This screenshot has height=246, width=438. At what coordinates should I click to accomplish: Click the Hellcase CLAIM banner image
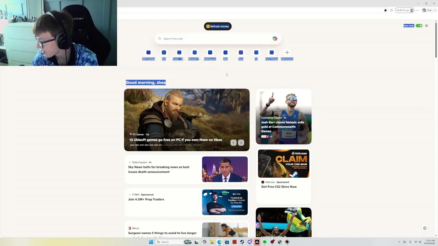pos(284,164)
